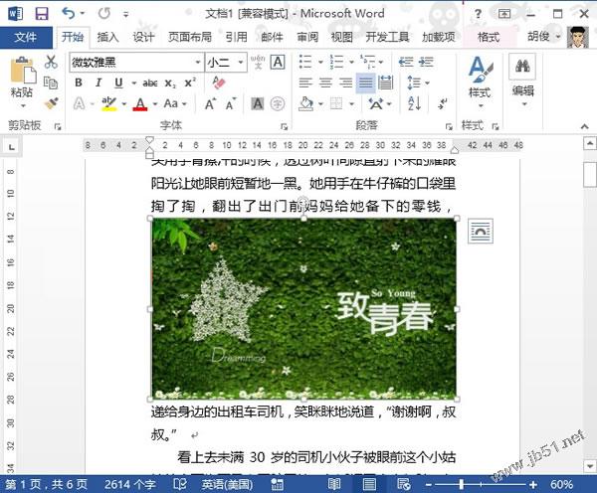This screenshot has height=493, width=597.
Task: Toggle underline formatting
Action: click(118, 82)
